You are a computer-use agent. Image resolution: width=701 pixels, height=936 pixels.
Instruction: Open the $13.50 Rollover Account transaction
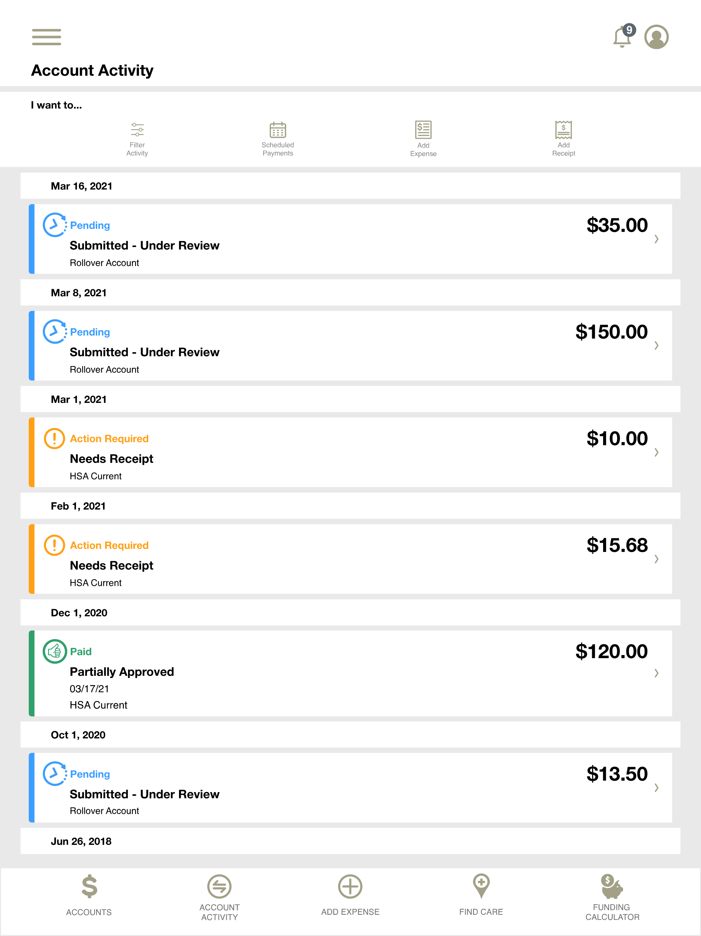[350, 787]
